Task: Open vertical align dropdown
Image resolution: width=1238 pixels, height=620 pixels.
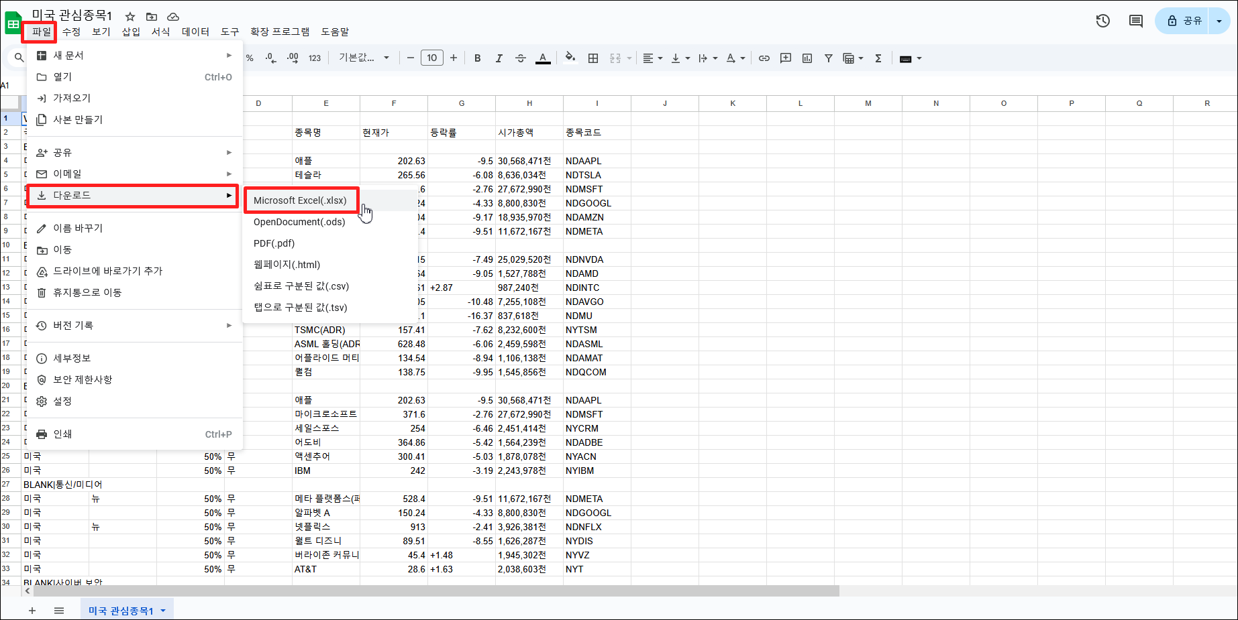Action: click(680, 58)
